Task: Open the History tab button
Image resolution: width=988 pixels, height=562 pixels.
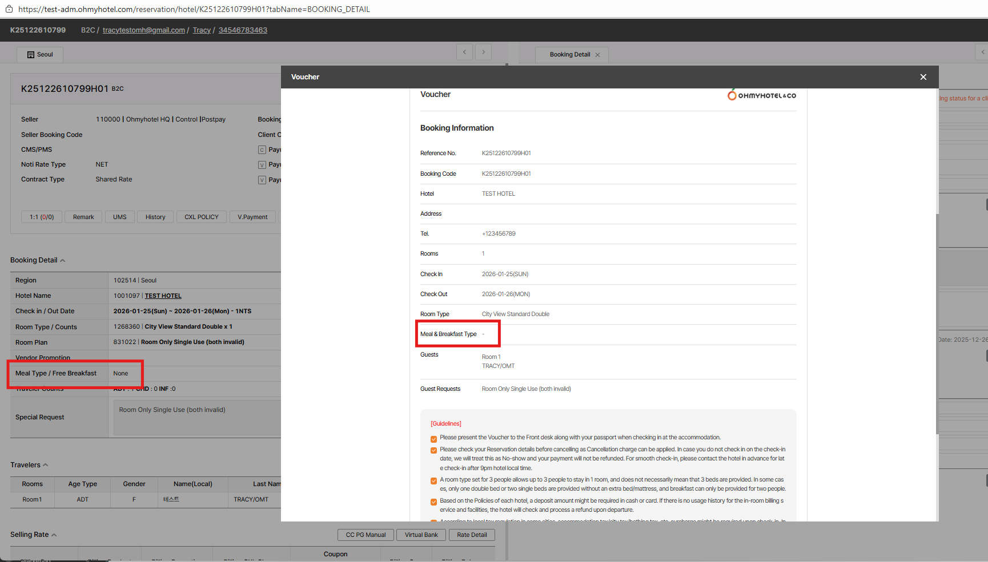Action: pos(155,217)
